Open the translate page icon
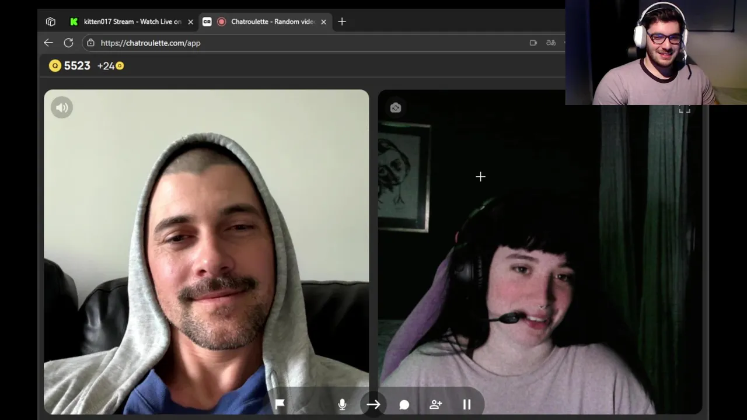This screenshot has width=747, height=420. click(551, 43)
